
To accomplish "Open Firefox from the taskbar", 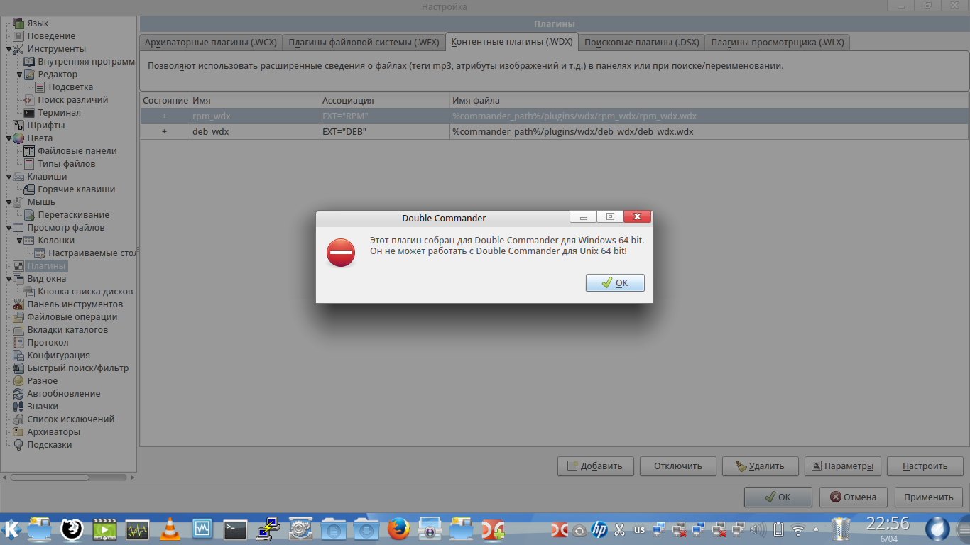I will point(399,529).
